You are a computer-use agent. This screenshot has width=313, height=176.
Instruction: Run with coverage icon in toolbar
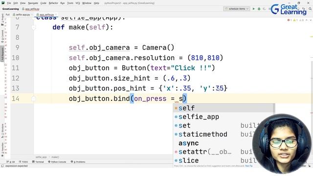[264, 9]
